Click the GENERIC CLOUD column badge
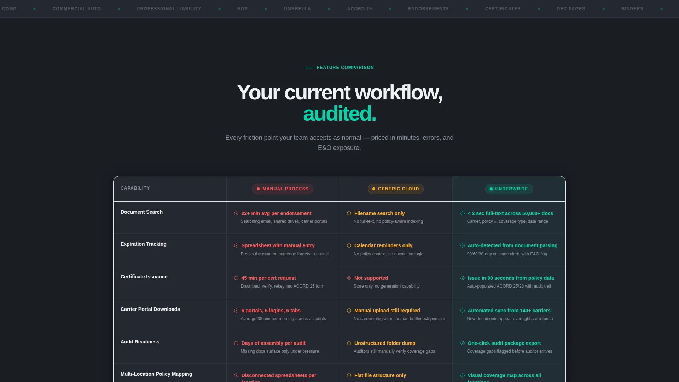This screenshot has height=382, width=679. point(396,189)
